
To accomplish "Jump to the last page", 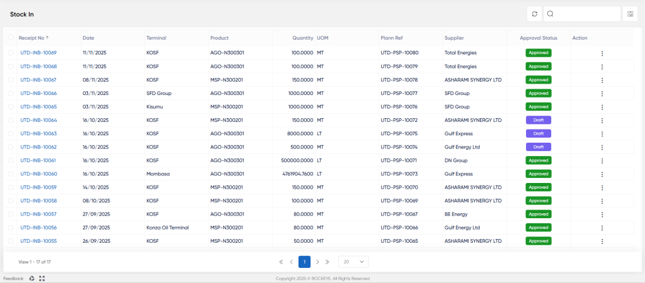I will 328,262.
